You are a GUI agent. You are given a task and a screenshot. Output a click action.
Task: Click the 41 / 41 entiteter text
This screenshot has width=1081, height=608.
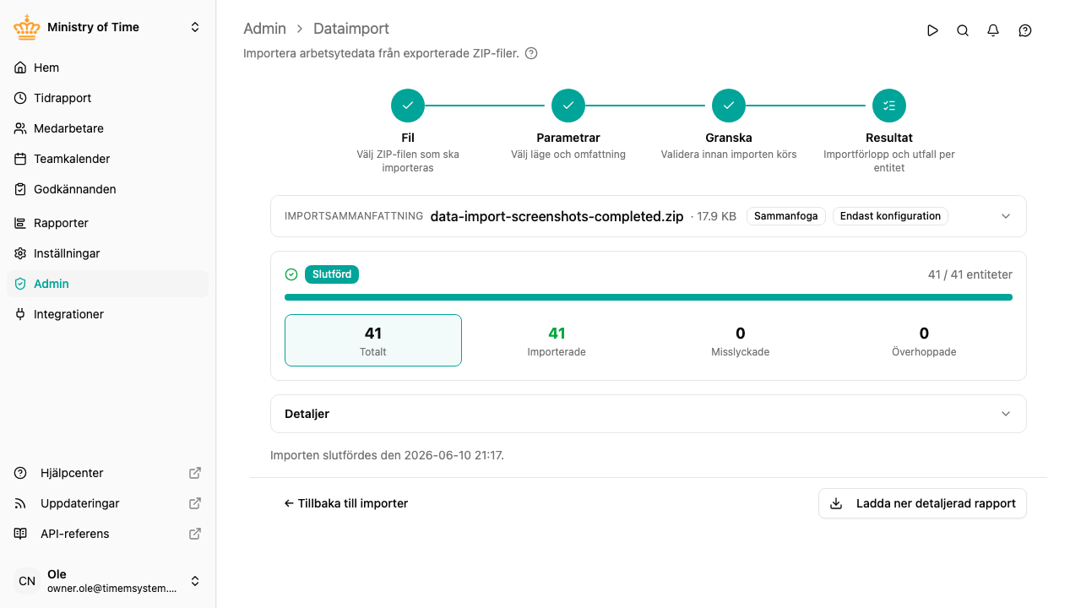(970, 274)
